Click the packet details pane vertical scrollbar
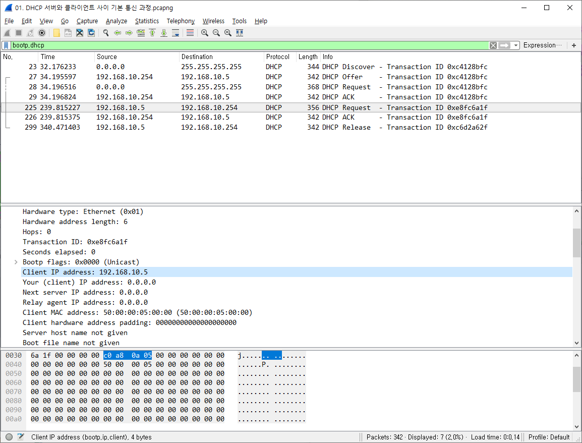This screenshot has width=582, height=443. click(576, 277)
